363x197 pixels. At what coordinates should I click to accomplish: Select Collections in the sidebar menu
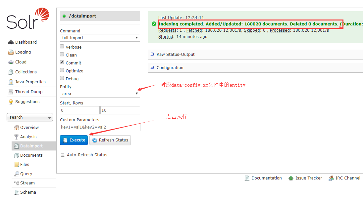(26, 72)
